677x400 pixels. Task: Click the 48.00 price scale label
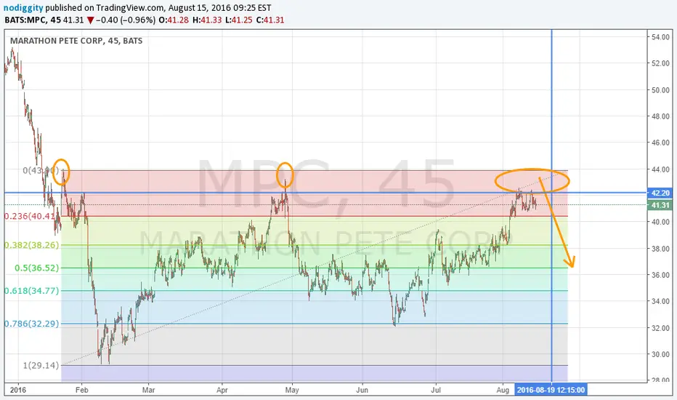[660, 116]
